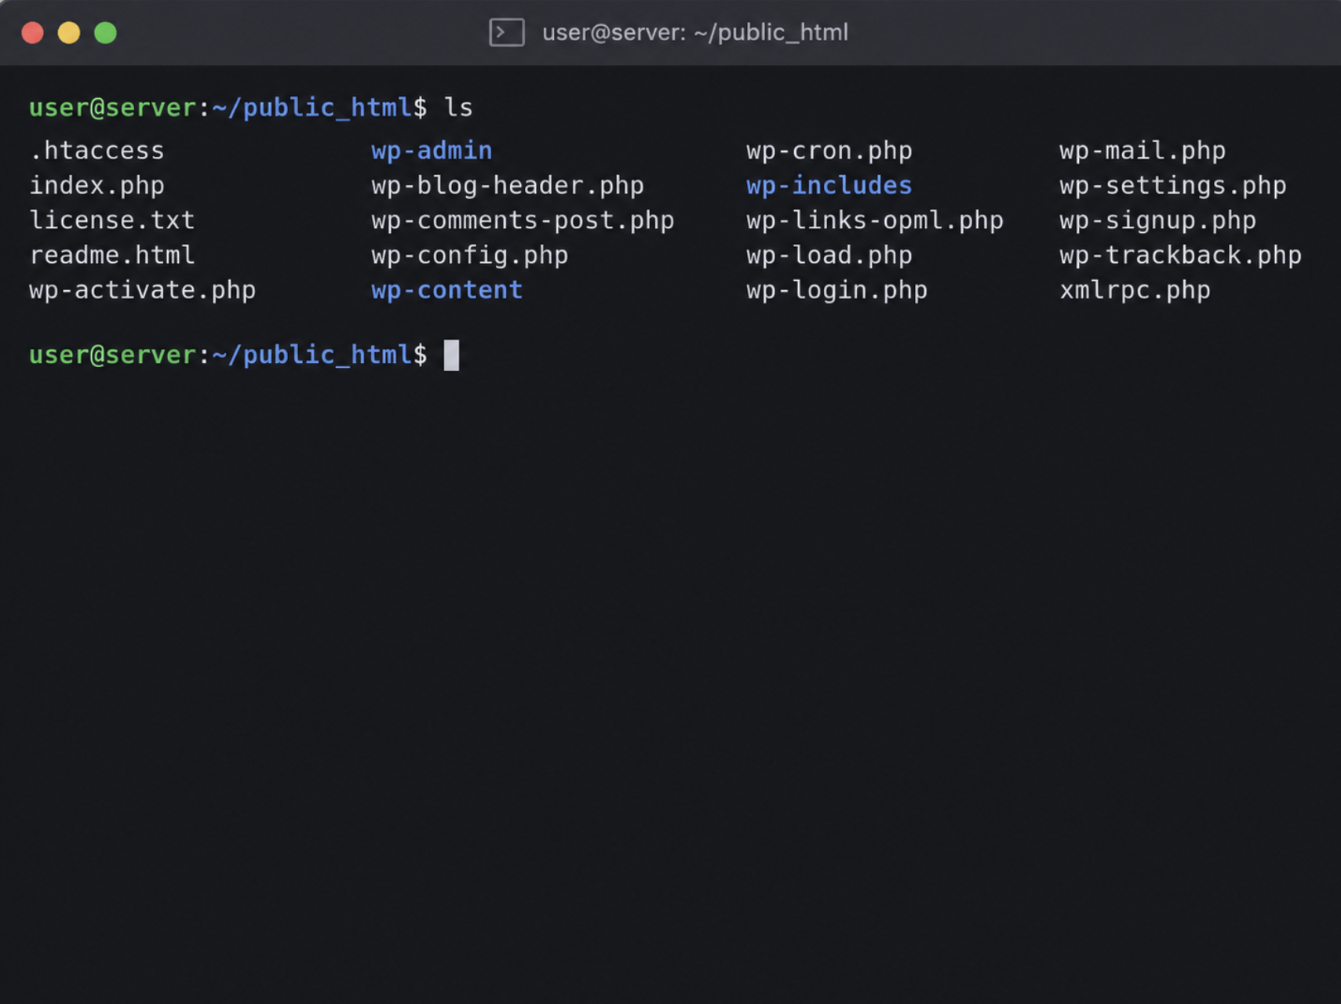
Task: Click the wp-comments-post.php entry
Action: [523, 220]
